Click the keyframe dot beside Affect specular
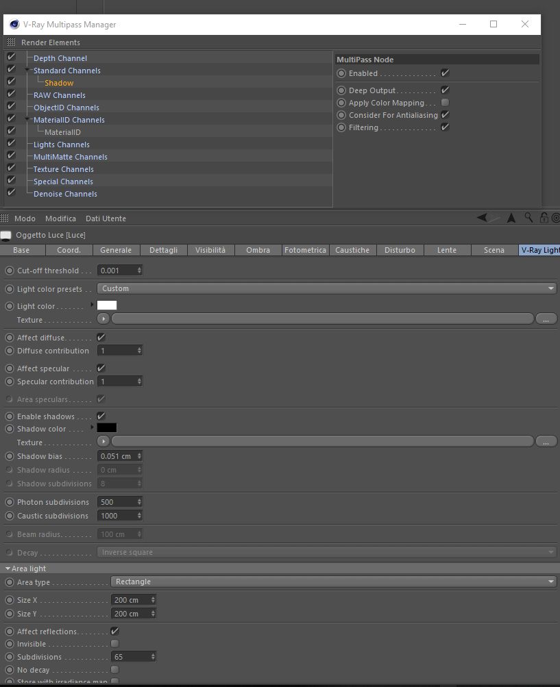 click(10, 369)
